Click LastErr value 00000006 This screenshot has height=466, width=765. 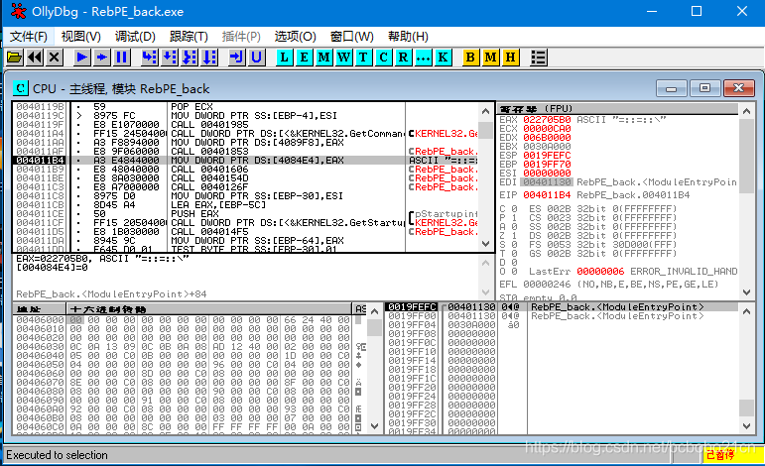(x=600, y=272)
